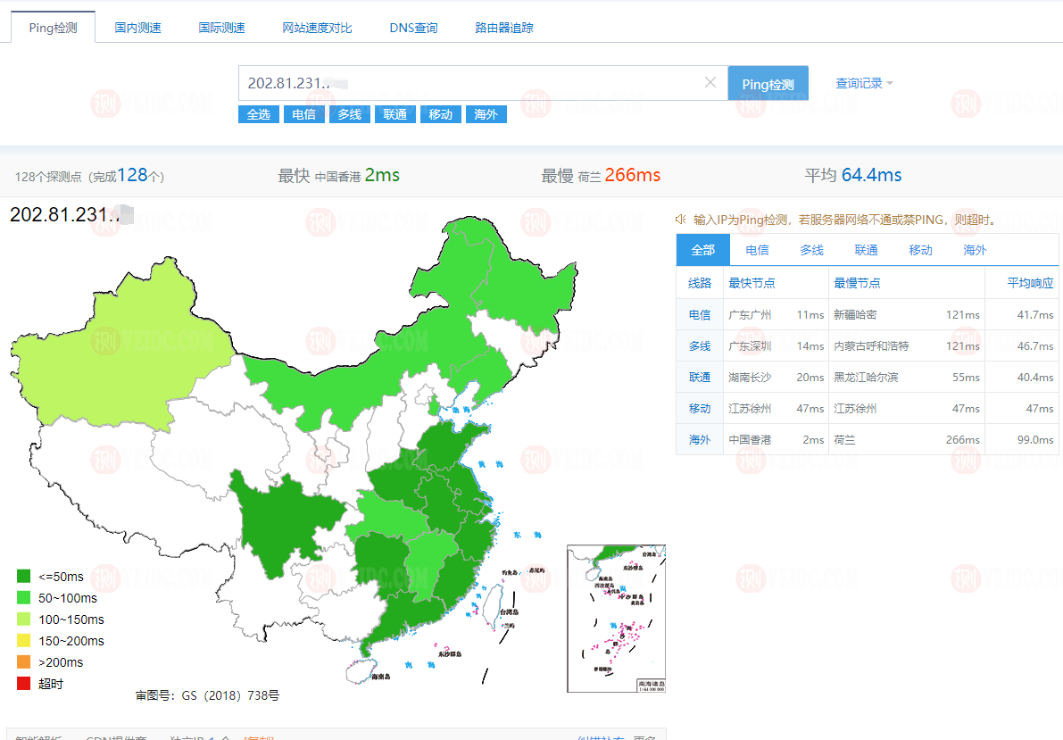Image resolution: width=1063 pixels, height=740 pixels.
Task: Open the 查询记录 dropdown
Action: (859, 81)
